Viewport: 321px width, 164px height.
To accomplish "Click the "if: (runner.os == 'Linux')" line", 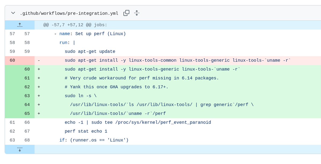I will [94, 140].
